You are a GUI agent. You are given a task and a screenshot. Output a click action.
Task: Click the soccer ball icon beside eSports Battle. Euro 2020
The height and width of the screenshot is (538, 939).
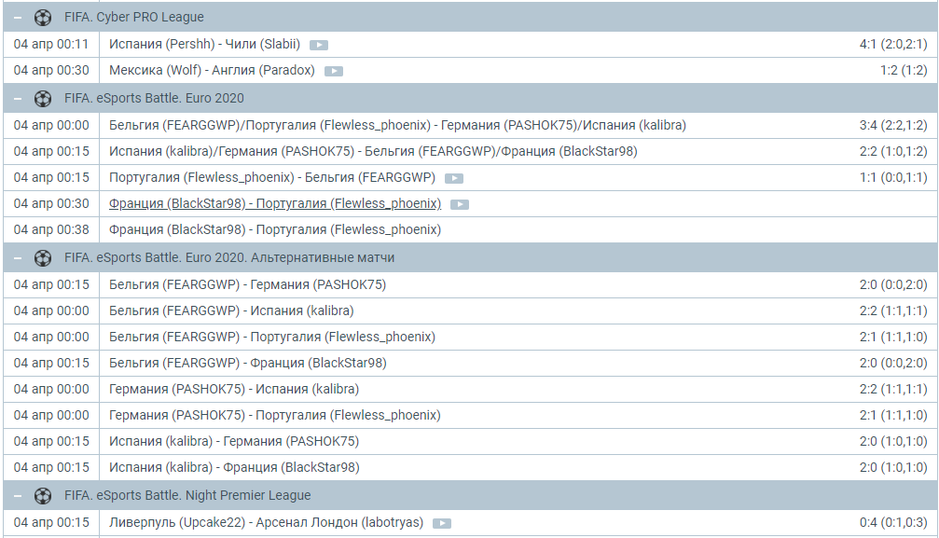pyautogui.click(x=43, y=98)
